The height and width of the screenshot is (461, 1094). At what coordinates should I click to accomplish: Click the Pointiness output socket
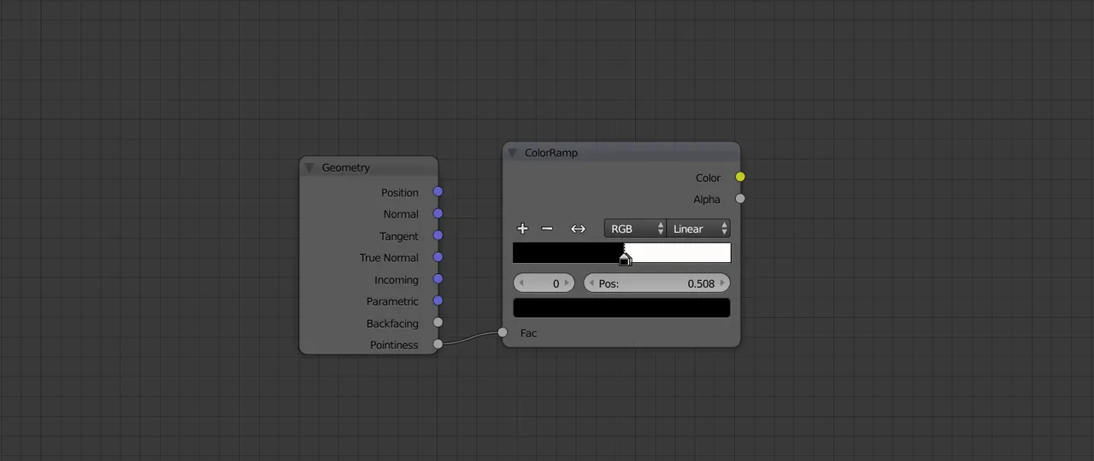[438, 344]
